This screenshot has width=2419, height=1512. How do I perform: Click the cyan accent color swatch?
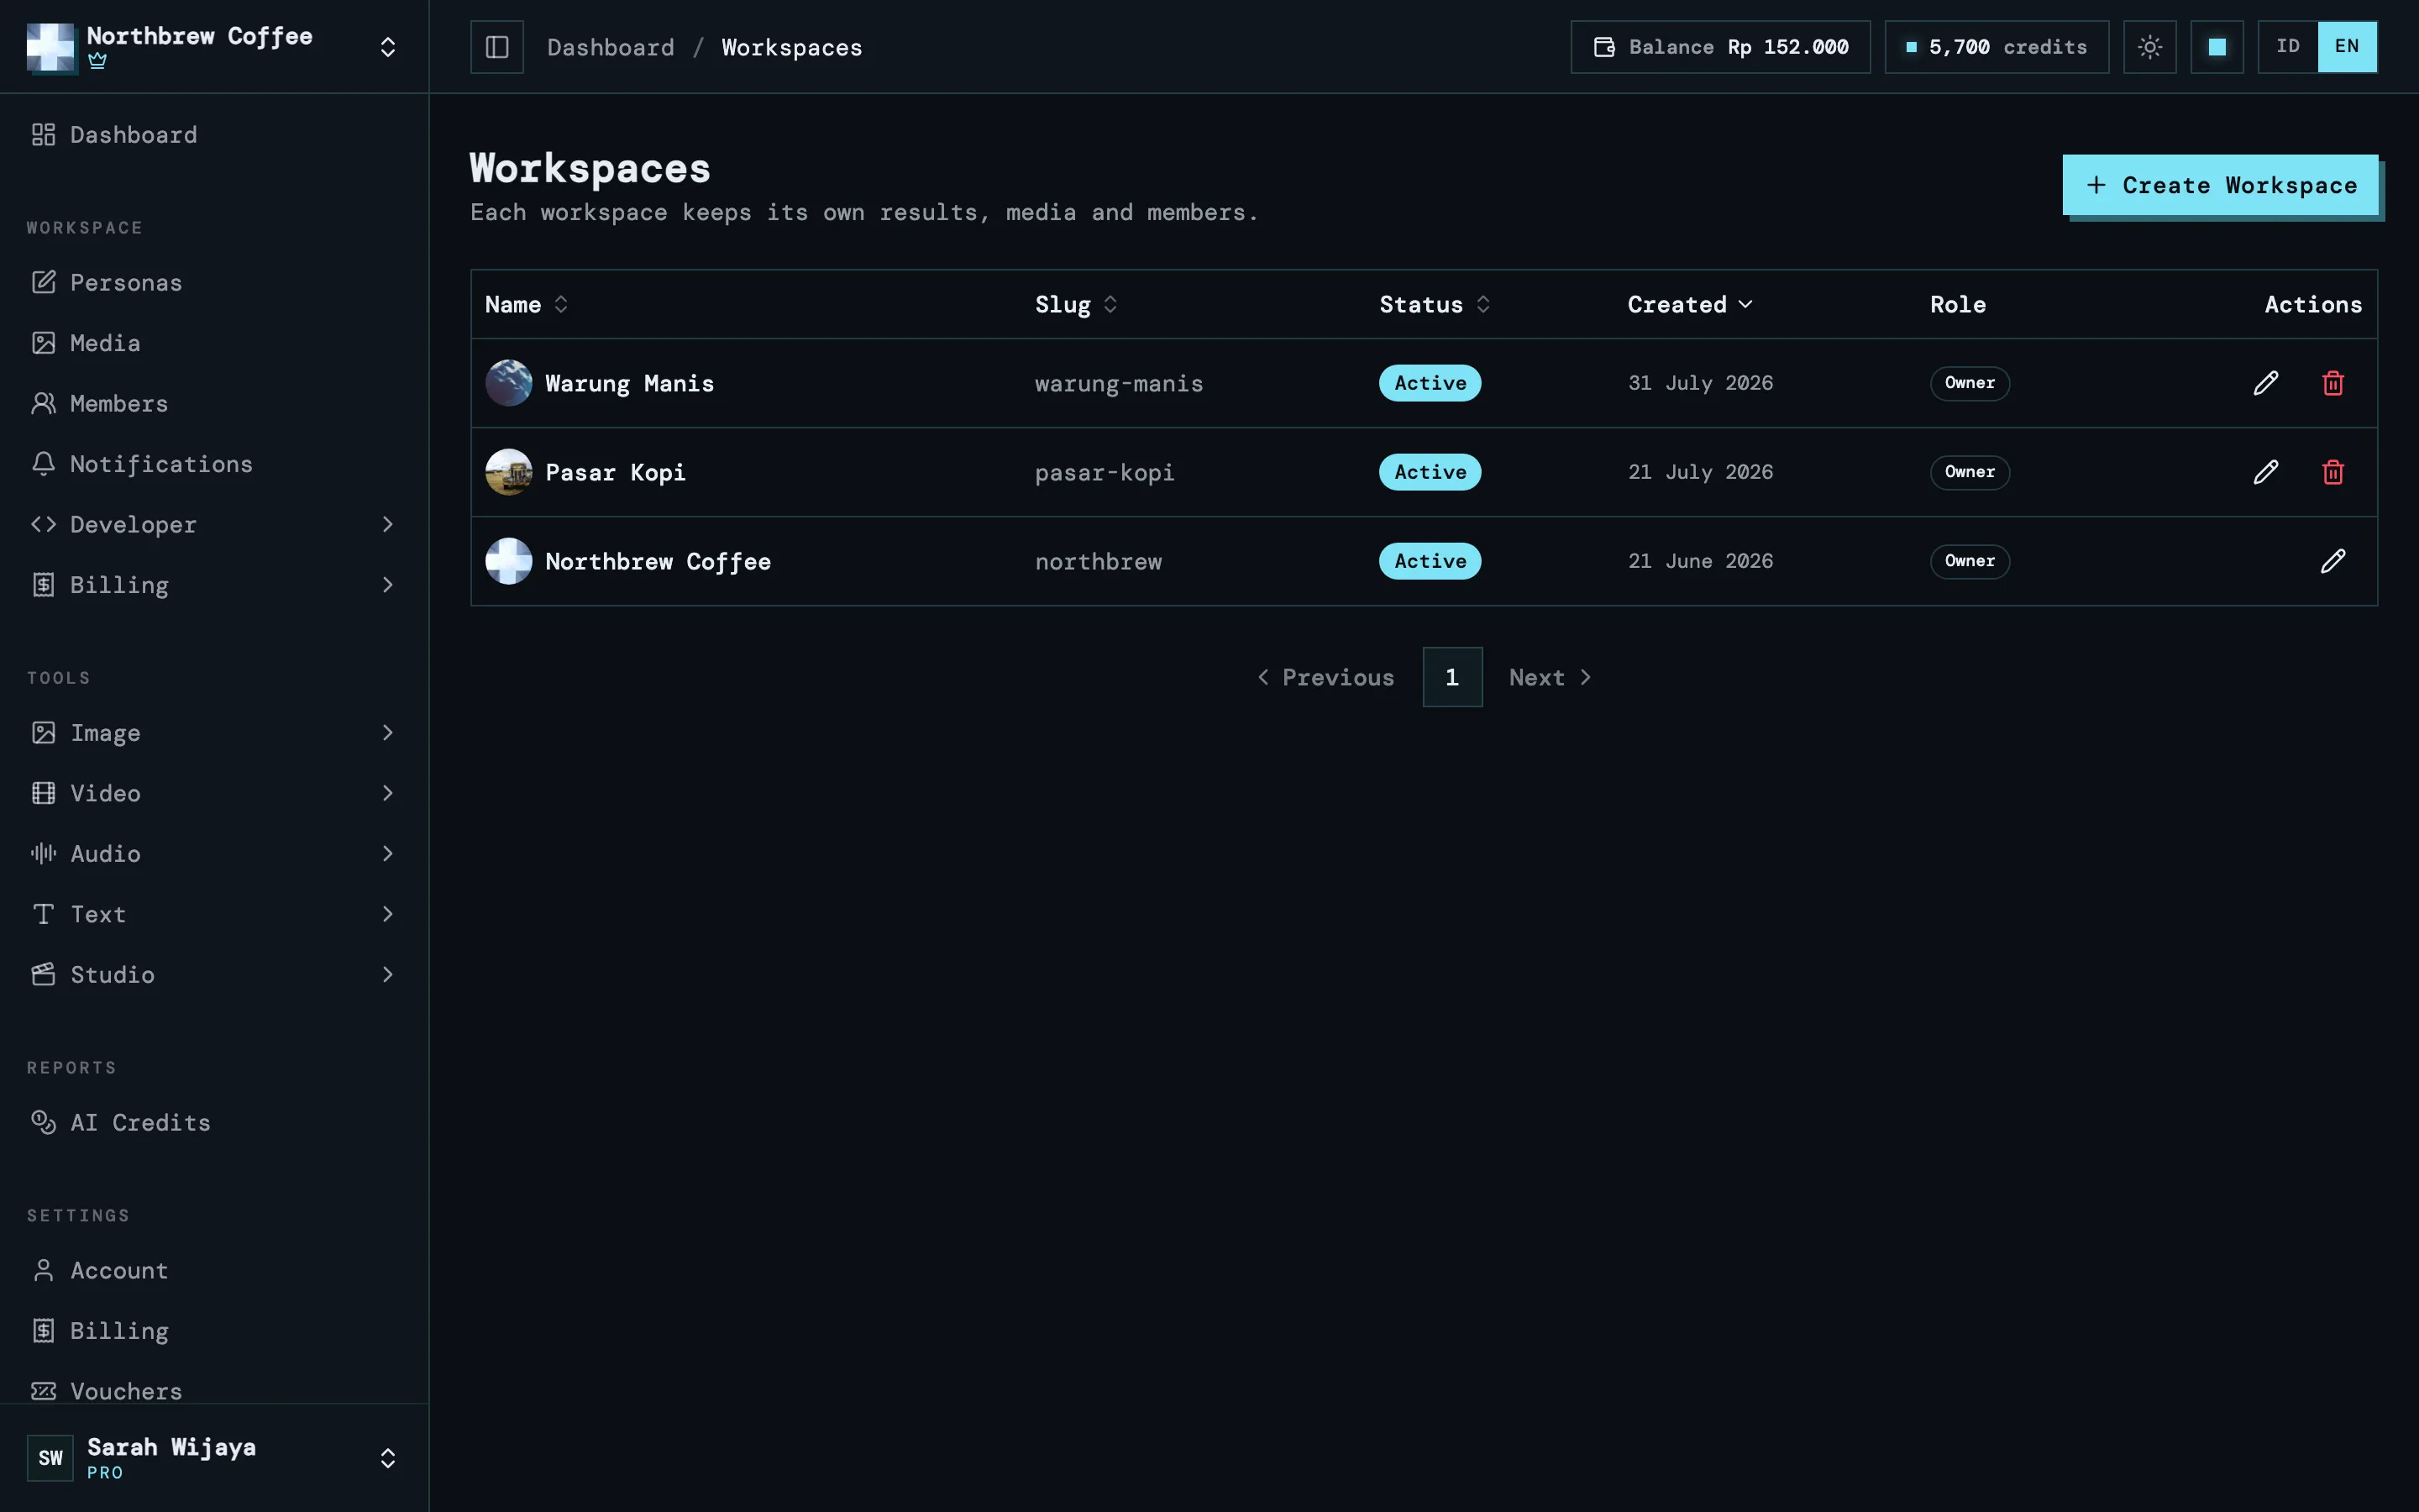pos(2217,47)
